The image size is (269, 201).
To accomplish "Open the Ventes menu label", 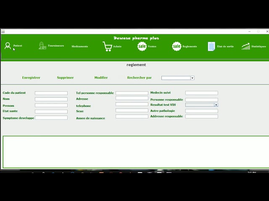I will (152, 46).
